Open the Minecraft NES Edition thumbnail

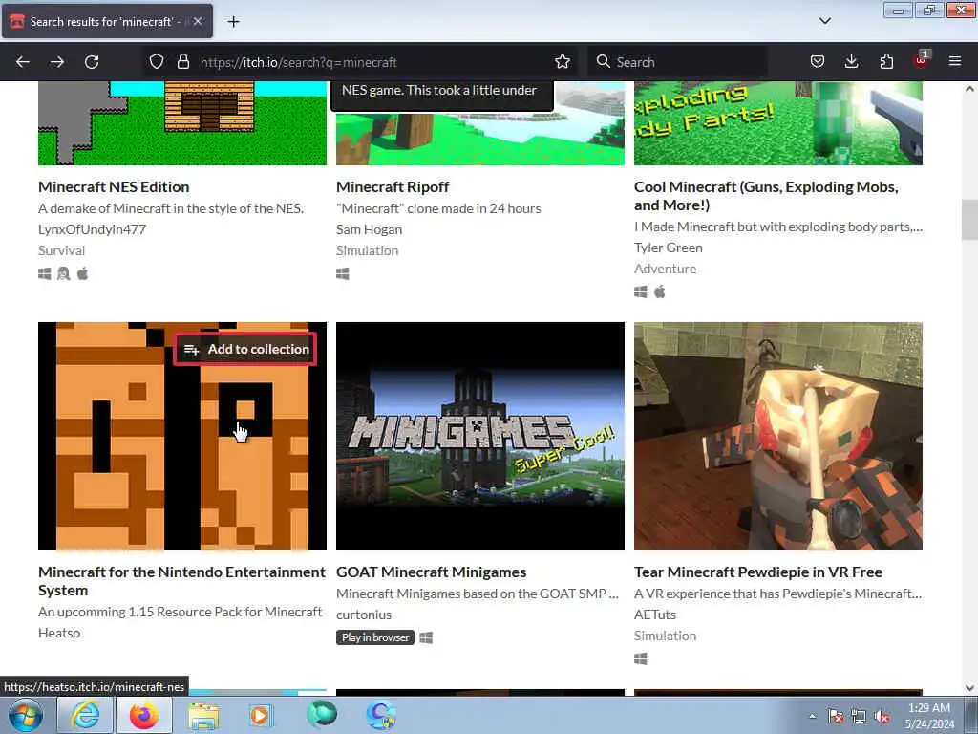pos(182,123)
